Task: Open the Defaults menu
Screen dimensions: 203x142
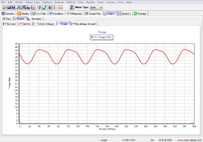Action: coord(59,2)
